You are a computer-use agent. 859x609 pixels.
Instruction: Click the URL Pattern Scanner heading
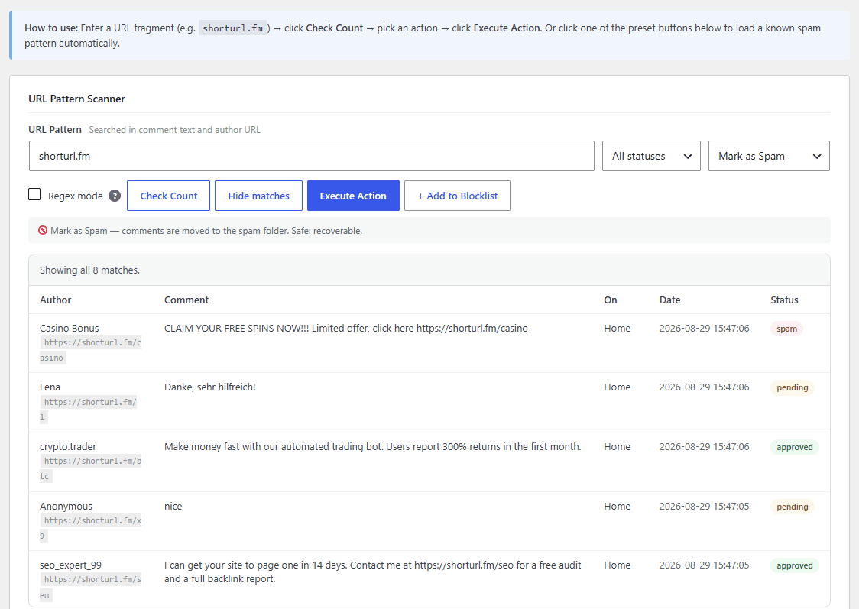click(x=76, y=99)
